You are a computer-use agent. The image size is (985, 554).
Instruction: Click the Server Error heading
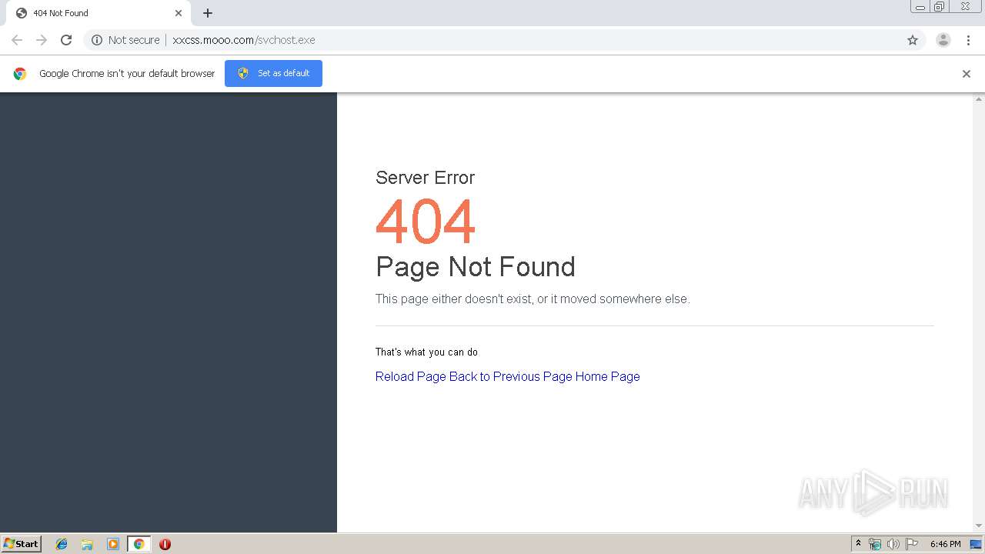pos(425,178)
